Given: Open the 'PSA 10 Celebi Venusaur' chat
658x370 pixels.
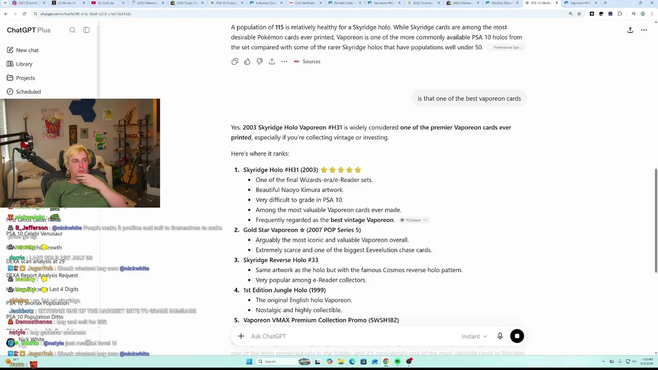Looking at the screenshot, I should pos(34,234).
